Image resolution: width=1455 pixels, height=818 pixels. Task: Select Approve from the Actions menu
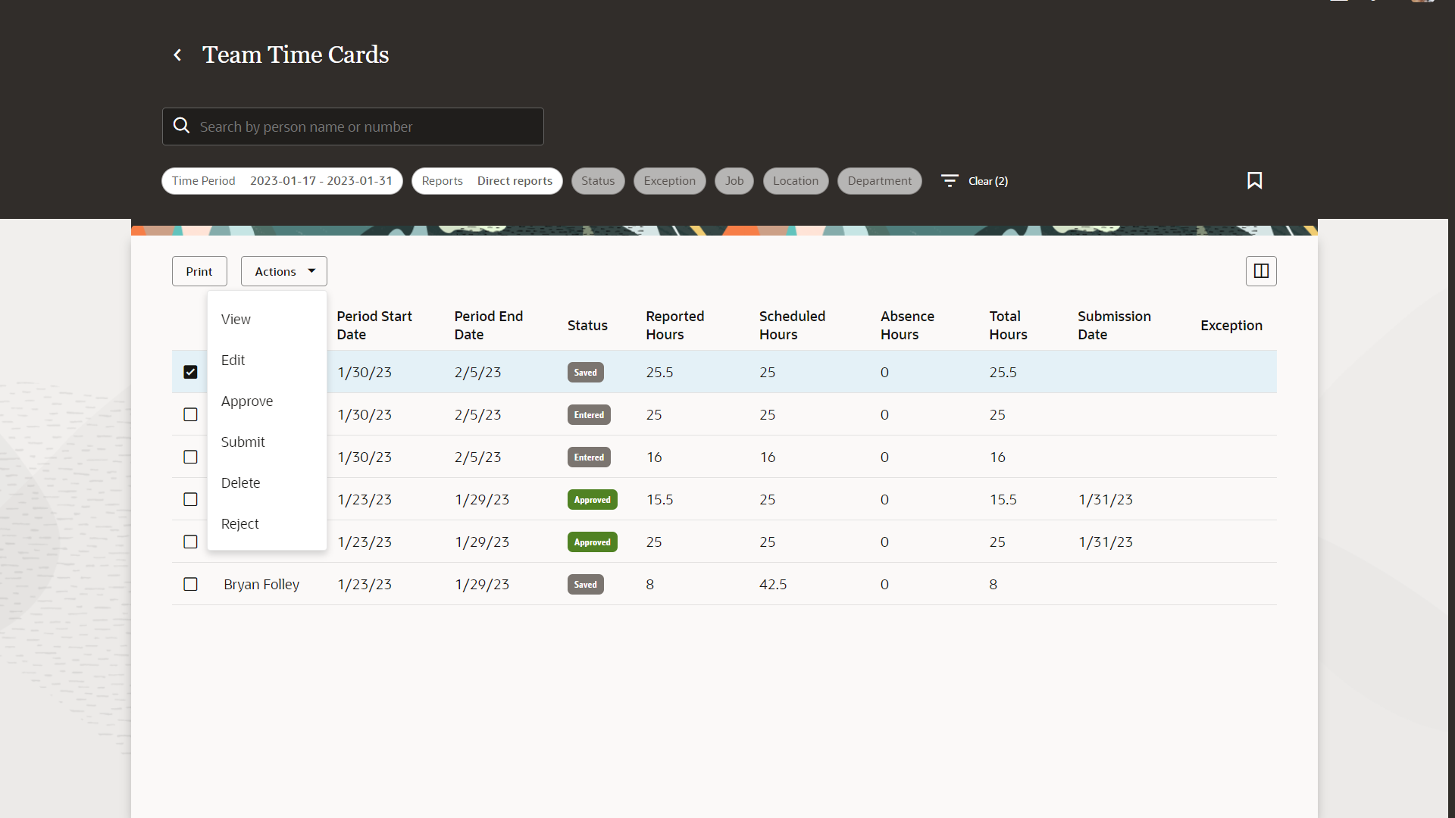coord(246,401)
